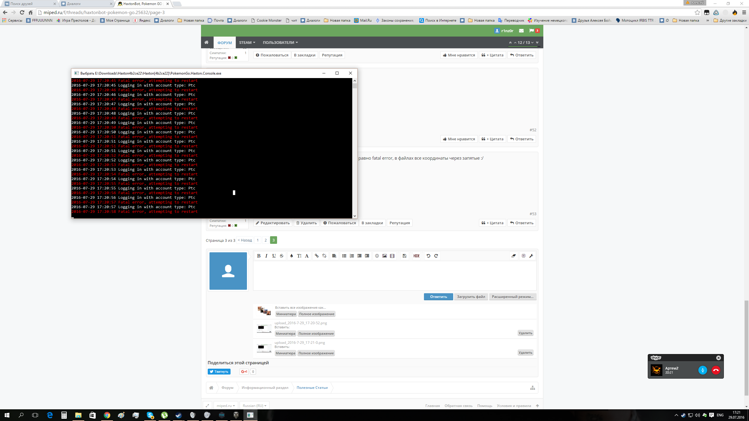Open the ФОРУМ tab
The width and height of the screenshot is (749, 421).
[224, 43]
